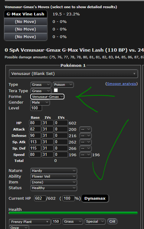Click the Attack IVs field

(47, 129)
